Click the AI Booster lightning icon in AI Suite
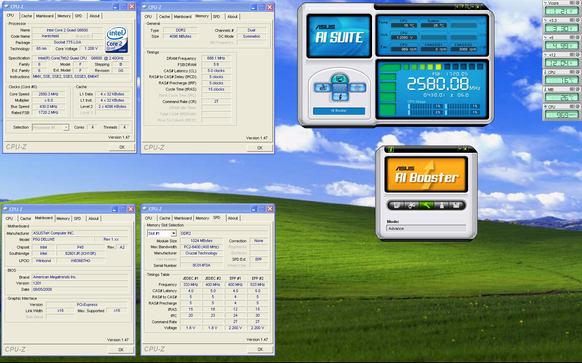 tap(340, 97)
